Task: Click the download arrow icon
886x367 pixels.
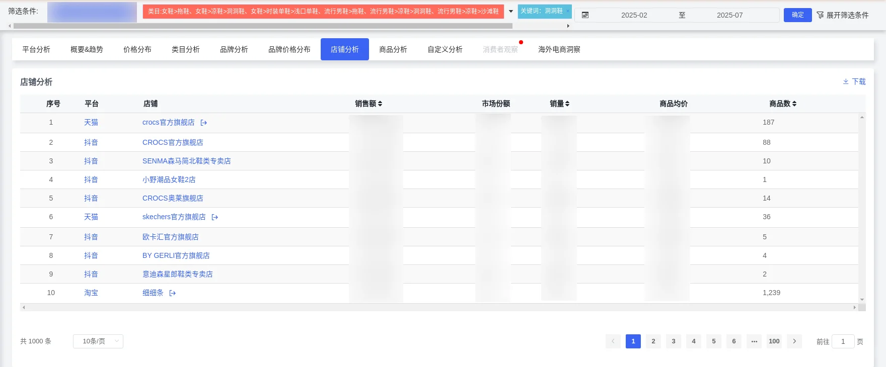Action: [x=846, y=81]
